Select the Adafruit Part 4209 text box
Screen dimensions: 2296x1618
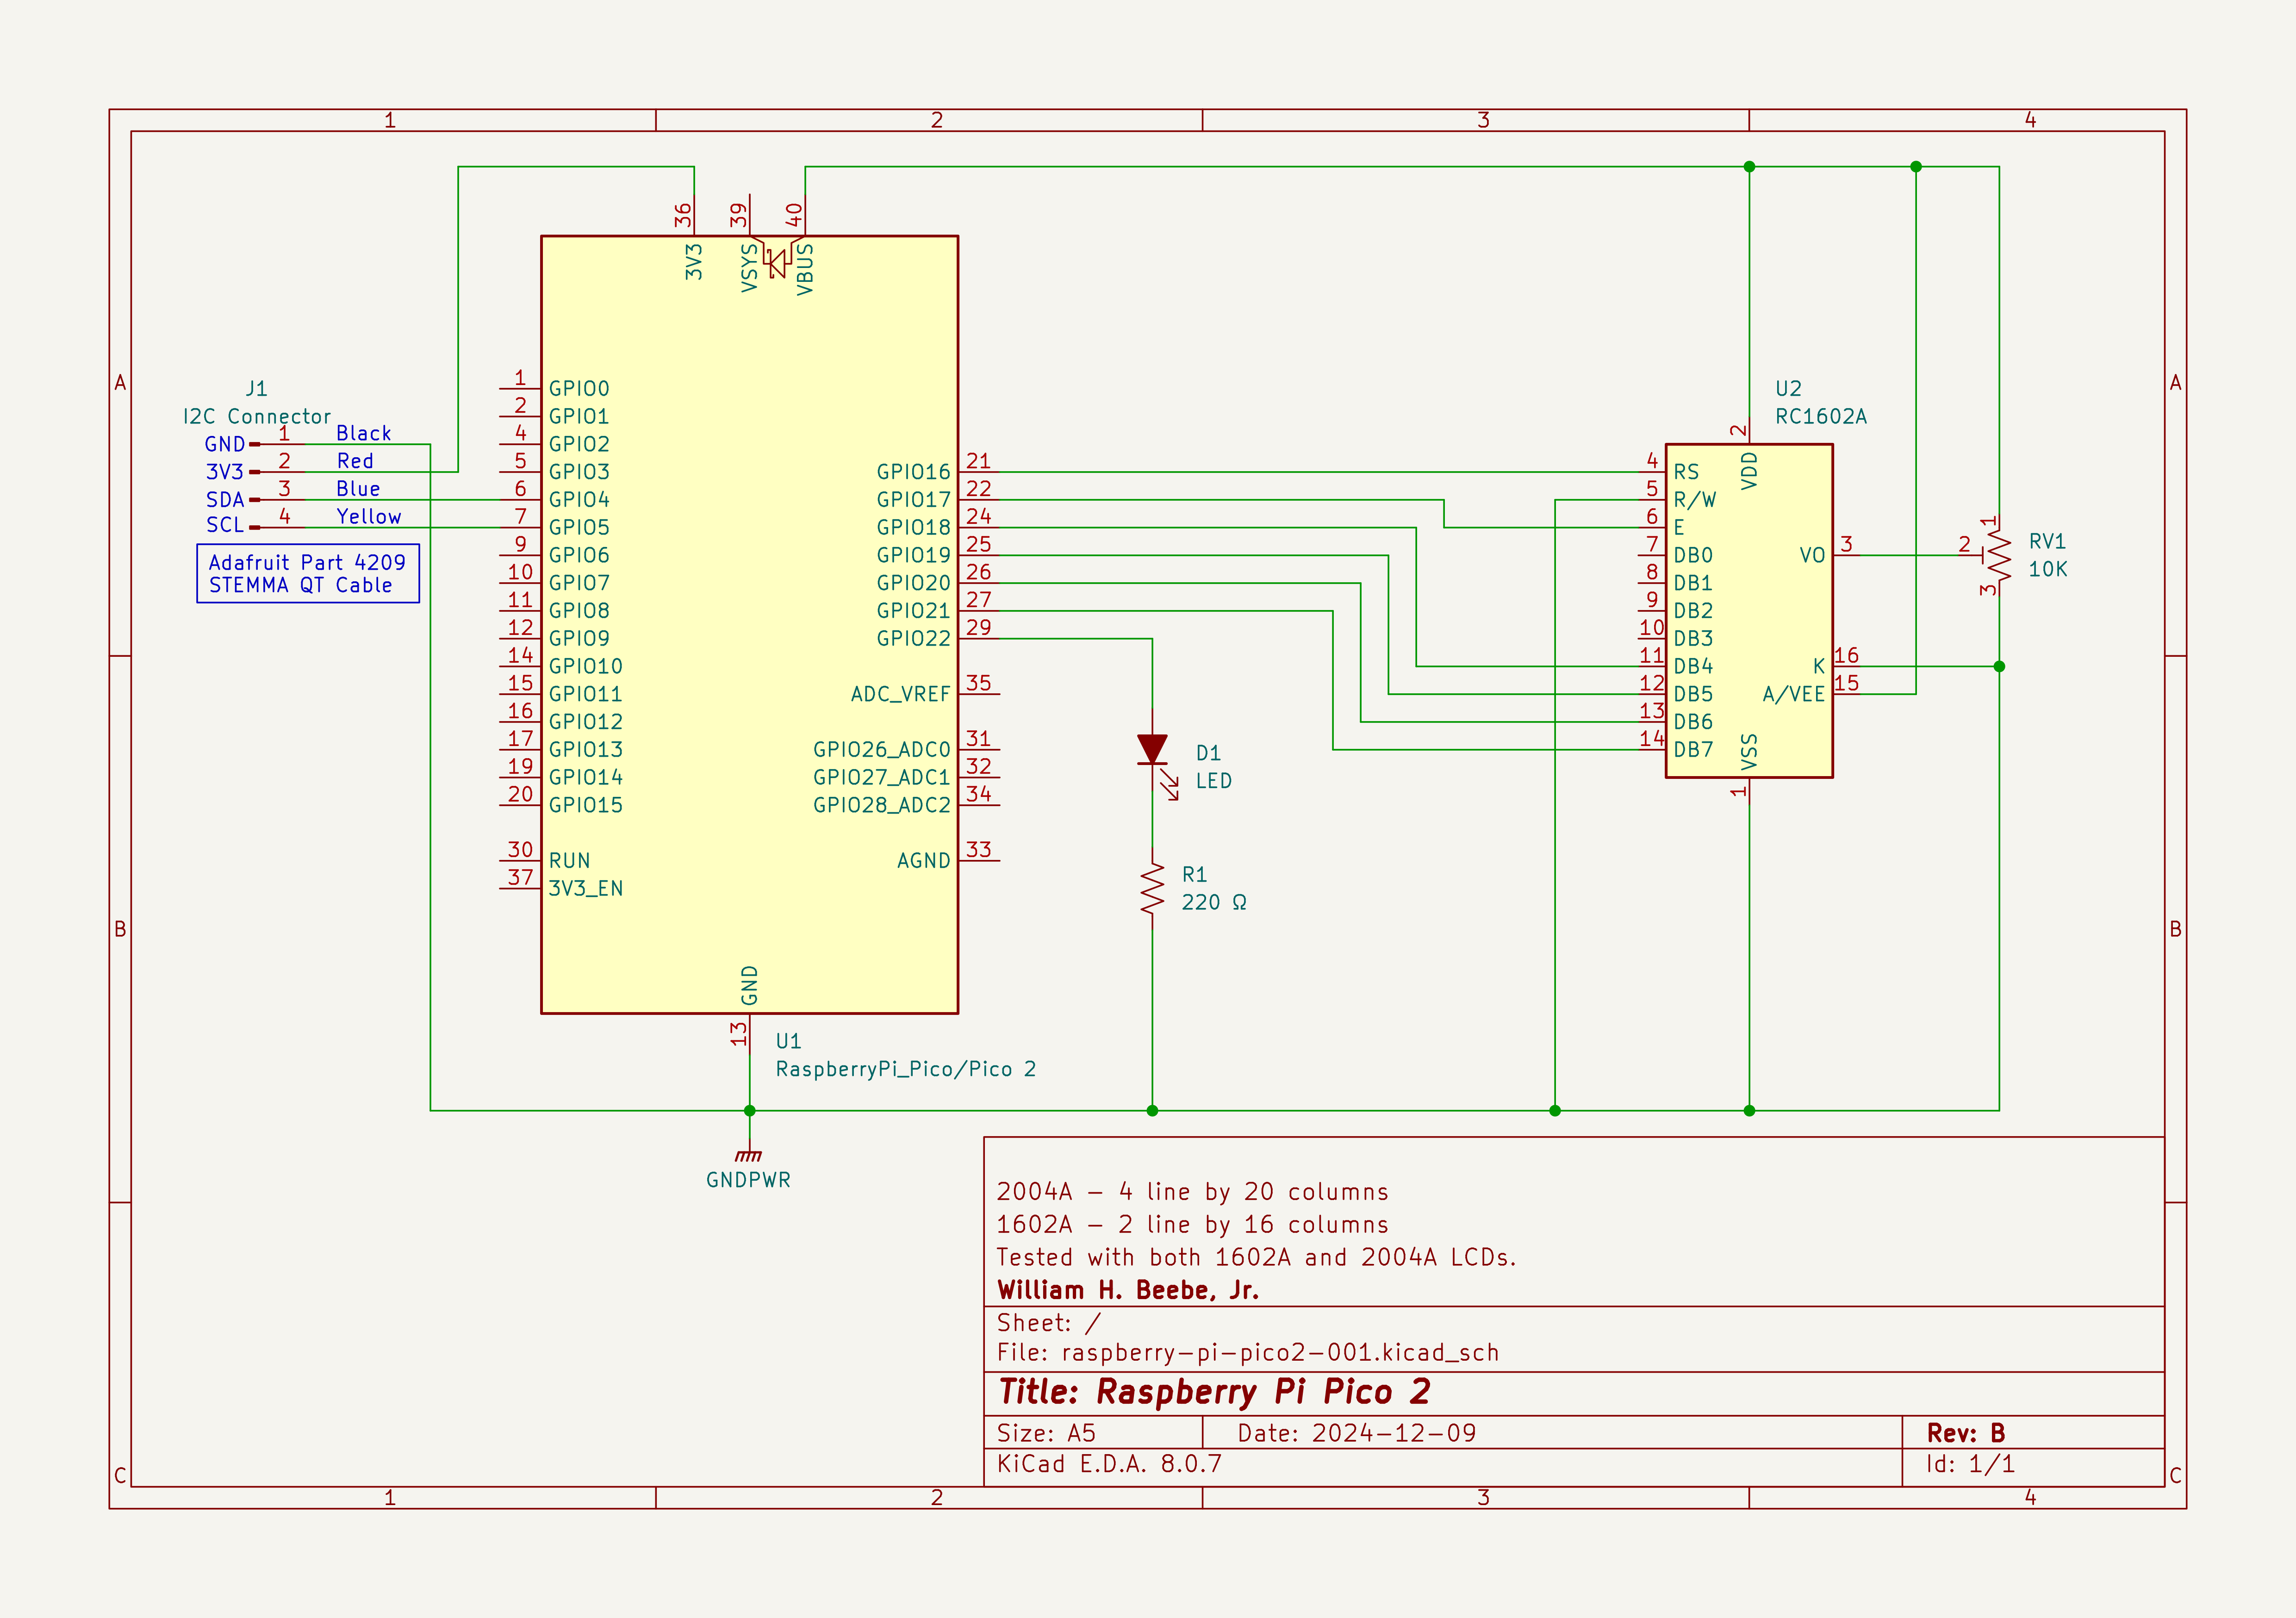[x=308, y=573]
